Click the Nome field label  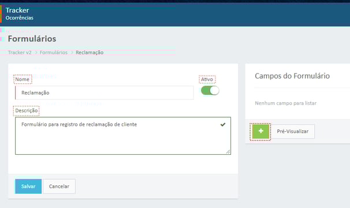23,79
